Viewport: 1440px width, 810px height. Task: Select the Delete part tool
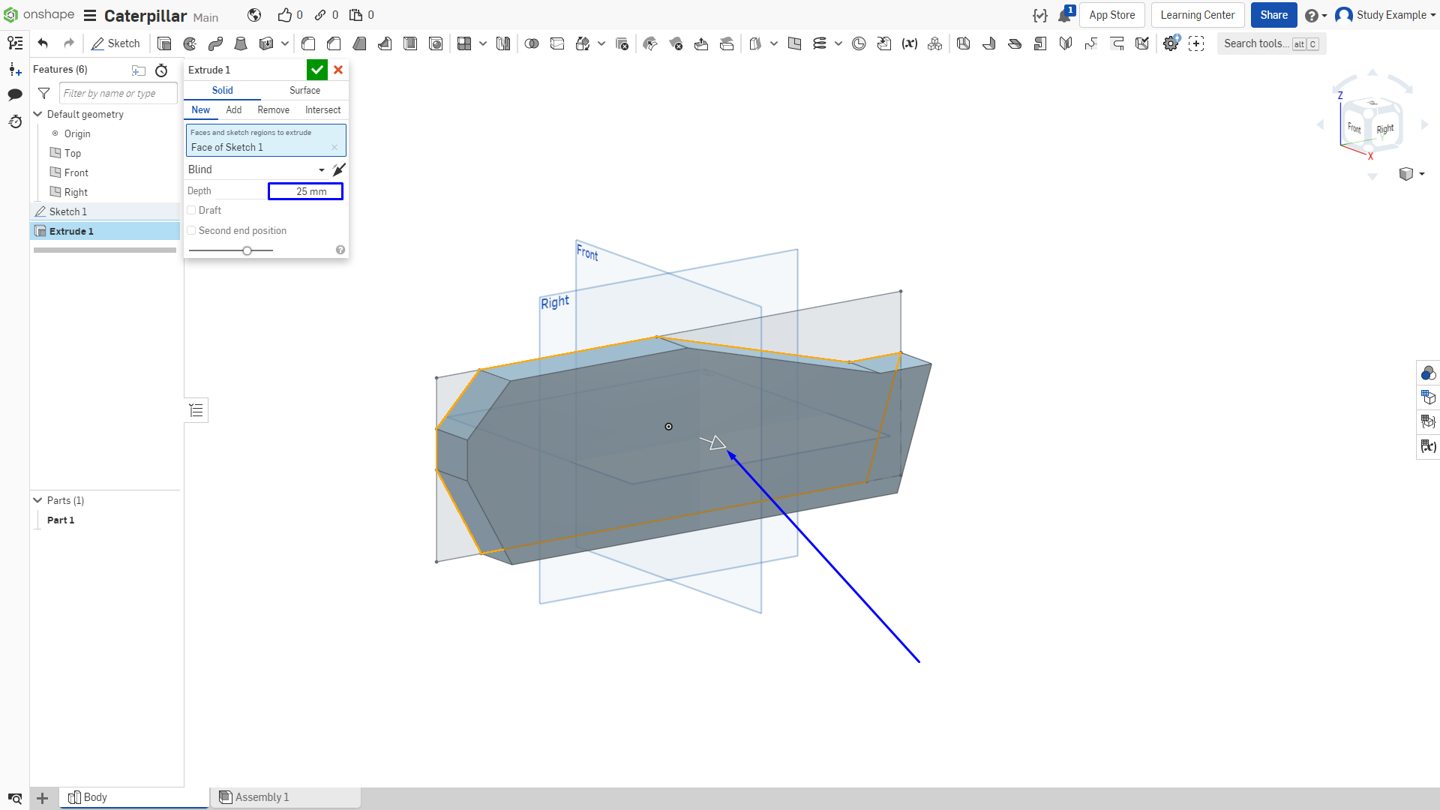tap(622, 43)
